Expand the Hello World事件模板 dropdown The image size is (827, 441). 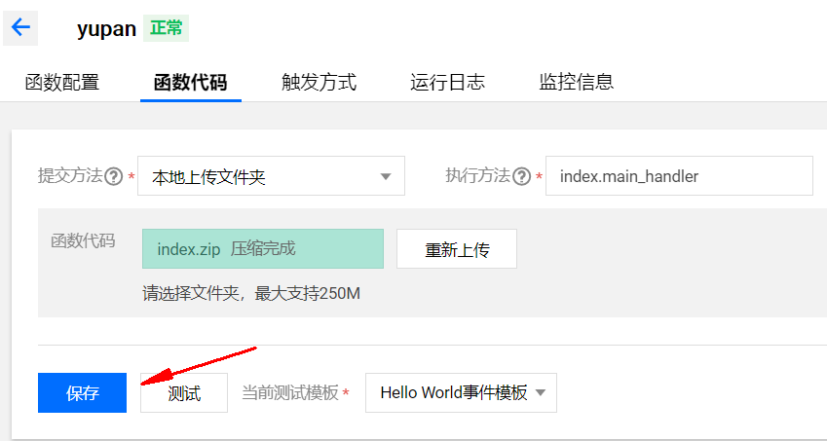(461, 393)
